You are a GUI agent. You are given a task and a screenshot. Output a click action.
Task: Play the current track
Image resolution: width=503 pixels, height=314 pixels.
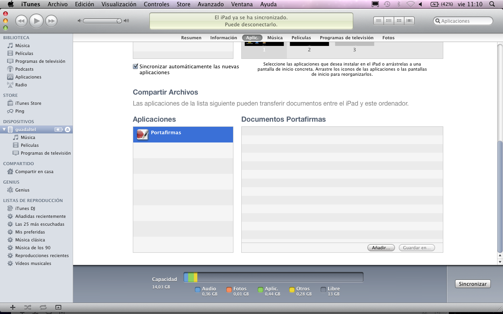coord(37,21)
